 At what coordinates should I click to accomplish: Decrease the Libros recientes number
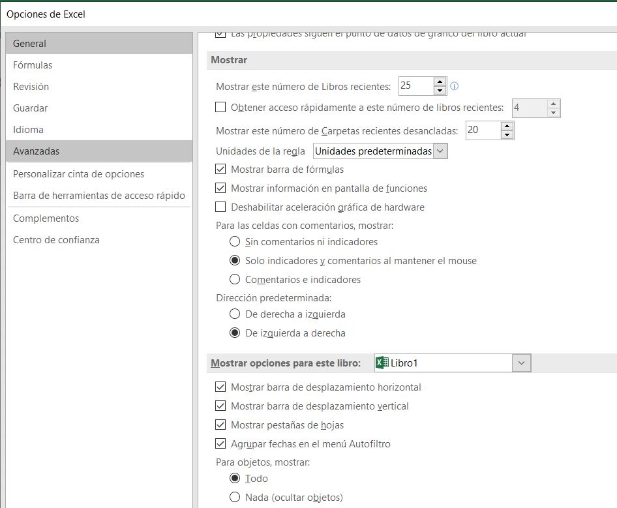[440, 91]
